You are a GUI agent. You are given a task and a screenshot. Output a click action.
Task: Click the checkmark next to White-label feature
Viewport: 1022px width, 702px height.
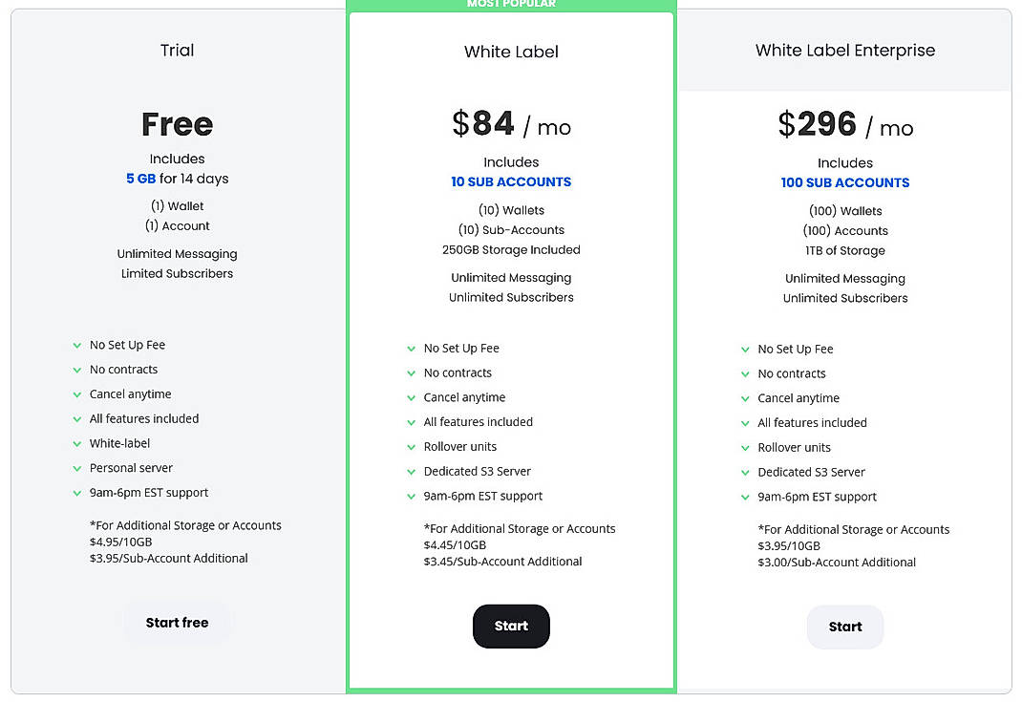coord(77,443)
